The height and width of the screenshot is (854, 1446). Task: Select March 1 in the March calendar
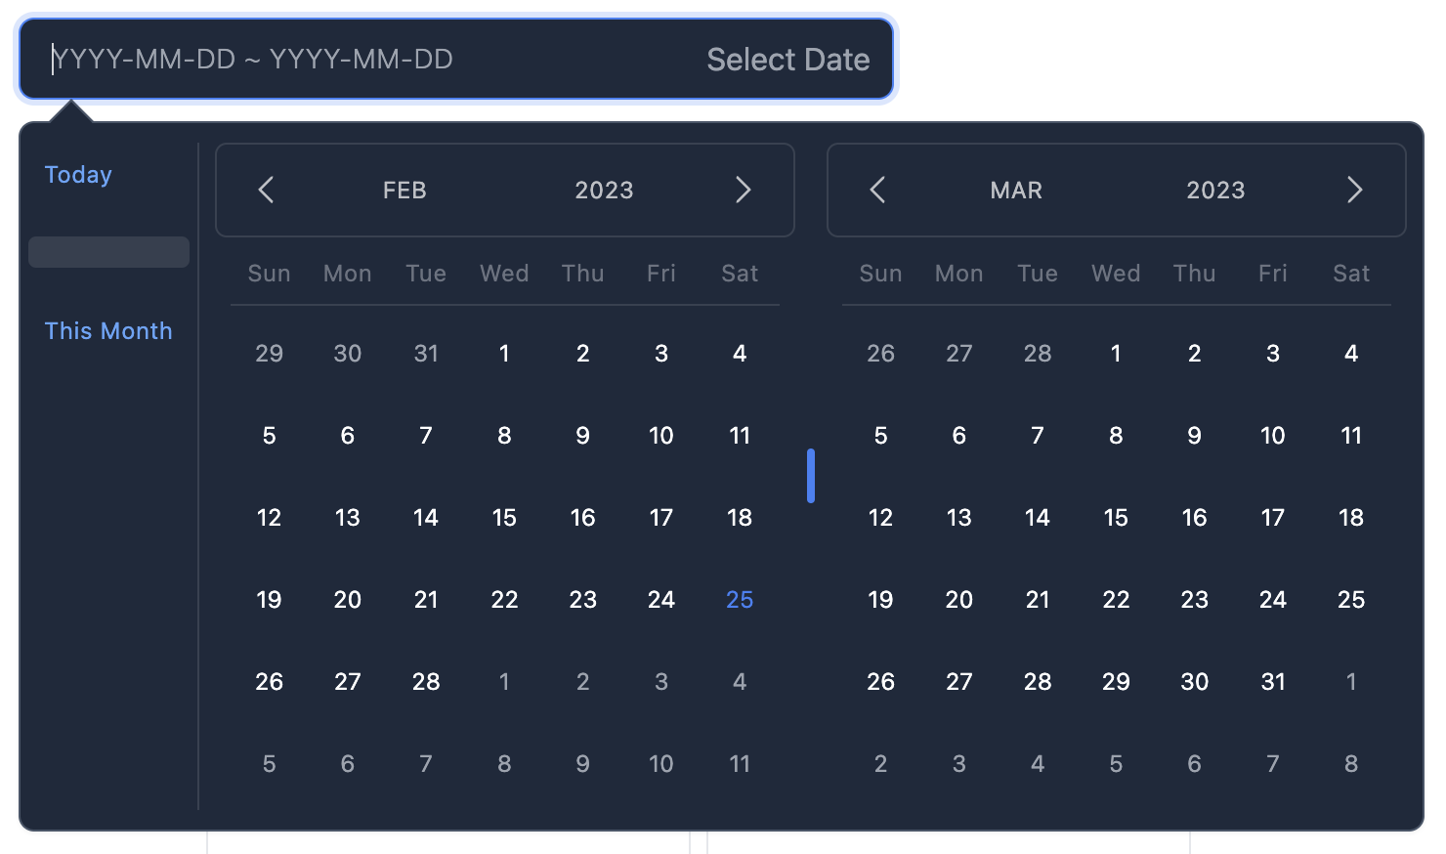click(1116, 353)
